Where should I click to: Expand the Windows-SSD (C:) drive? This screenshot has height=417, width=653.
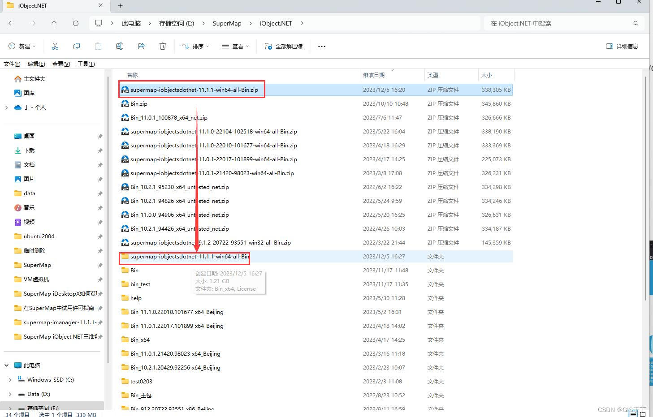coord(10,380)
